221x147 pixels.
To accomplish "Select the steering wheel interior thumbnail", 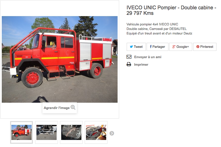I will (x=96, y=132).
